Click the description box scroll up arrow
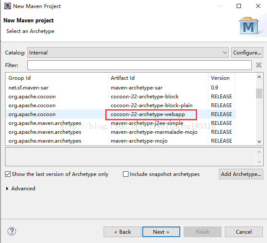The width and height of the screenshot is (267, 243). [259, 152]
